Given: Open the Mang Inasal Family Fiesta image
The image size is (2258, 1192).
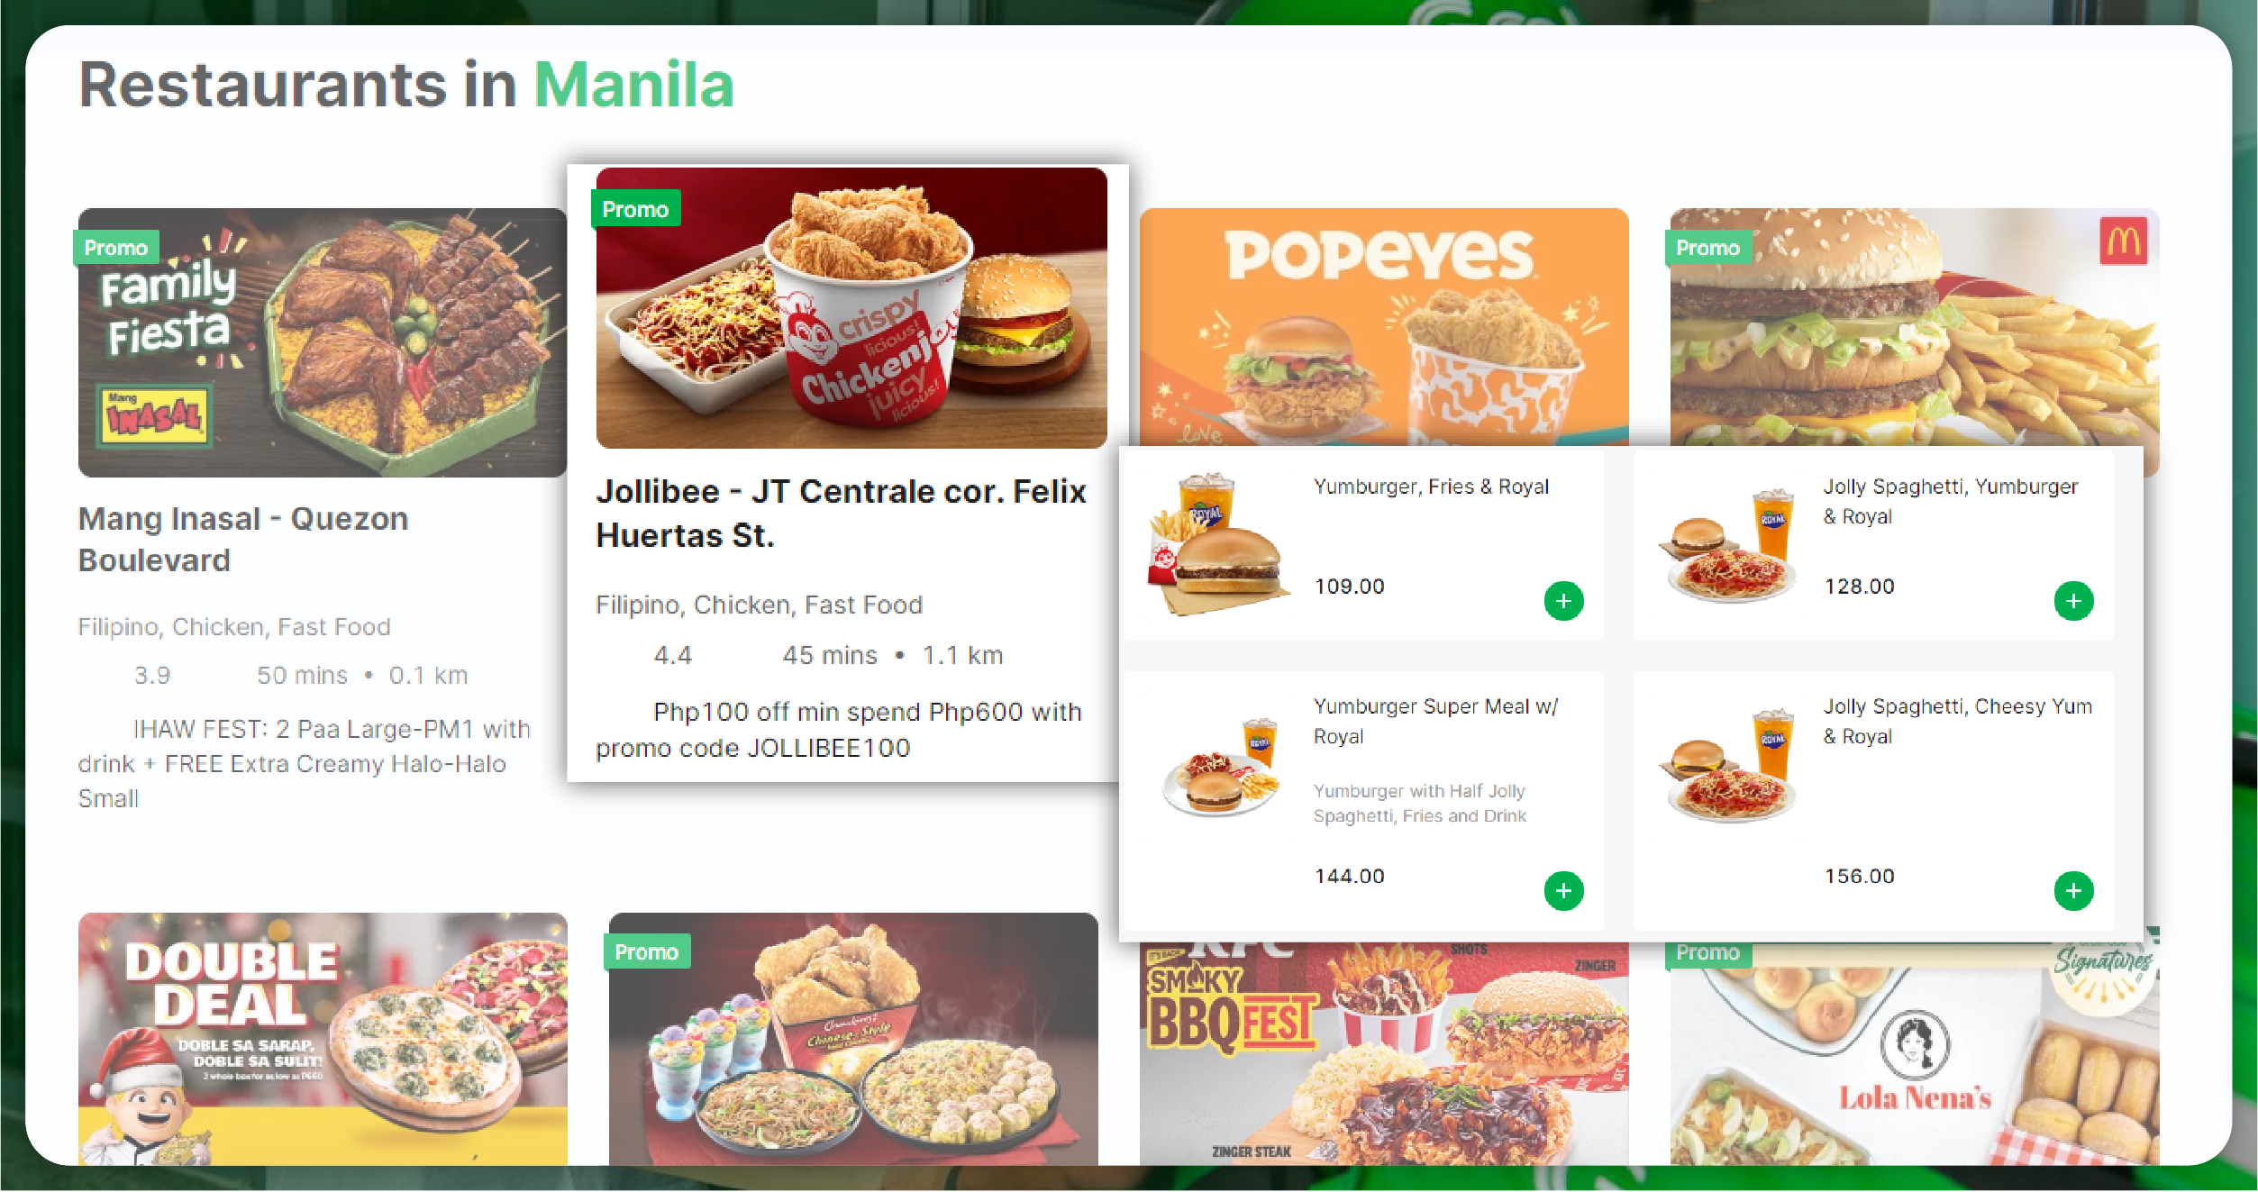Looking at the screenshot, I should point(323,342).
